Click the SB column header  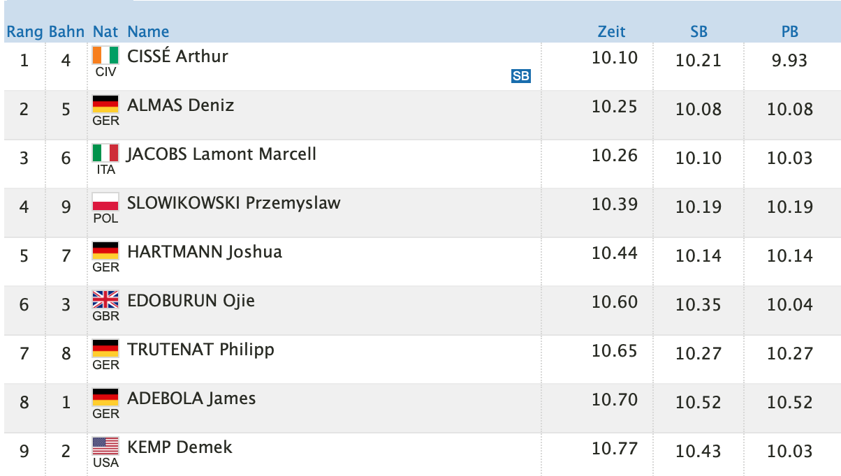click(699, 31)
